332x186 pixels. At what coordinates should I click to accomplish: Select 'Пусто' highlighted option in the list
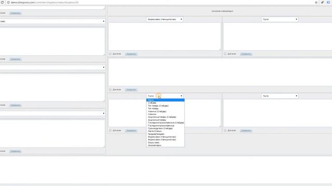[x=165, y=100]
